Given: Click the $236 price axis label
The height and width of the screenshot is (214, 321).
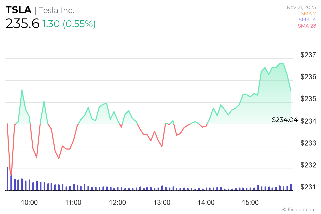Looking at the screenshot, I should coord(308,77).
